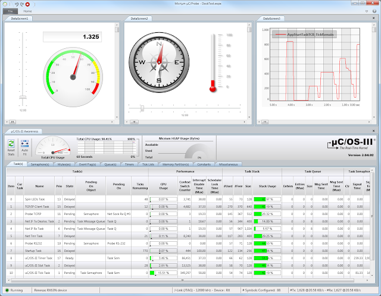Click the green Running status indicator

click(x=7, y=290)
